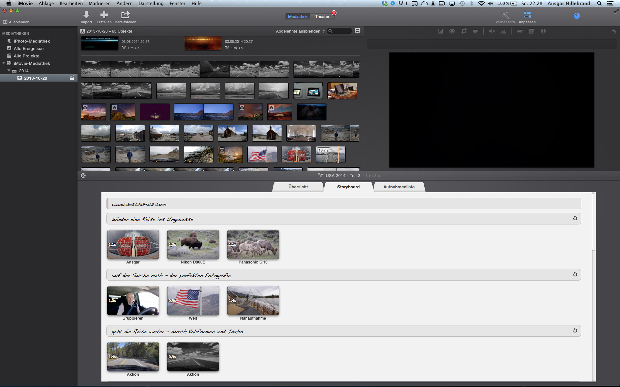Click the Import toolbar icon
This screenshot has width=620, height=387.
point(86,15)
